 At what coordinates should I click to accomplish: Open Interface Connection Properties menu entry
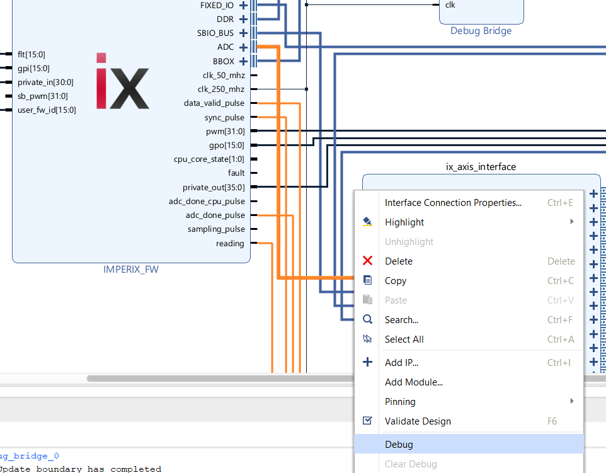click(x=453, y=203)
